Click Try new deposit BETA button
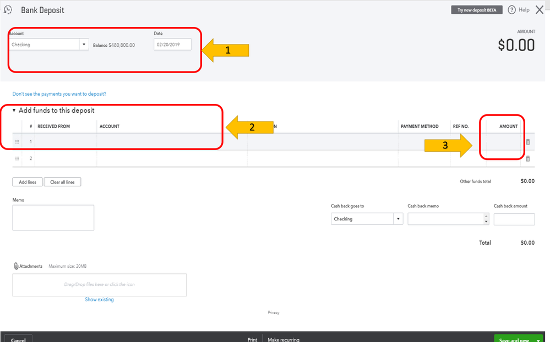The image size is (550, 342). coord(477,10)
